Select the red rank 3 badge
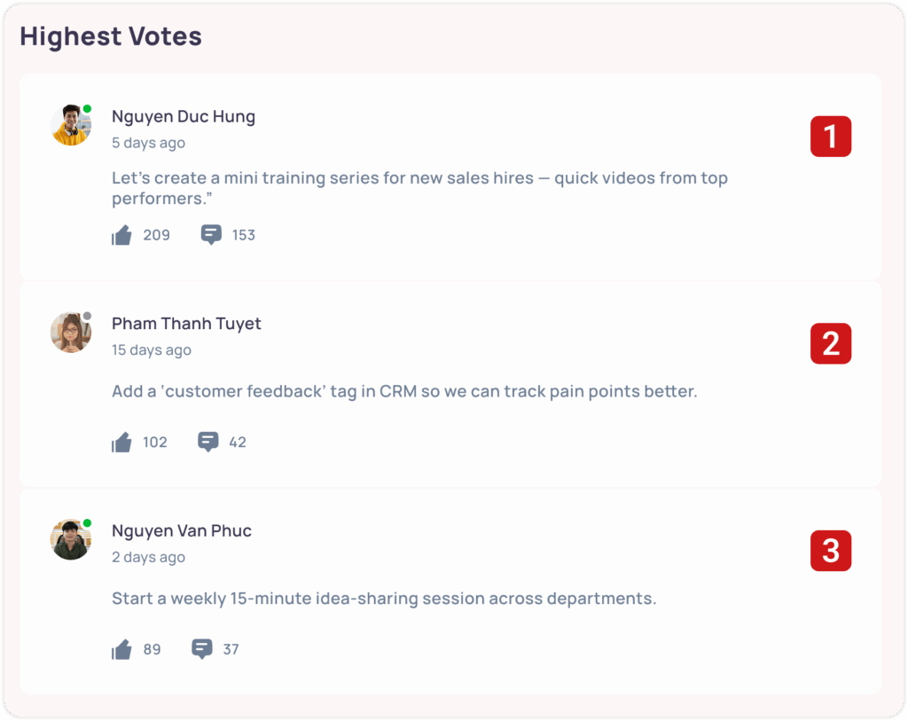908x721 pixels. pyautogui.click(x=831, y=551)
